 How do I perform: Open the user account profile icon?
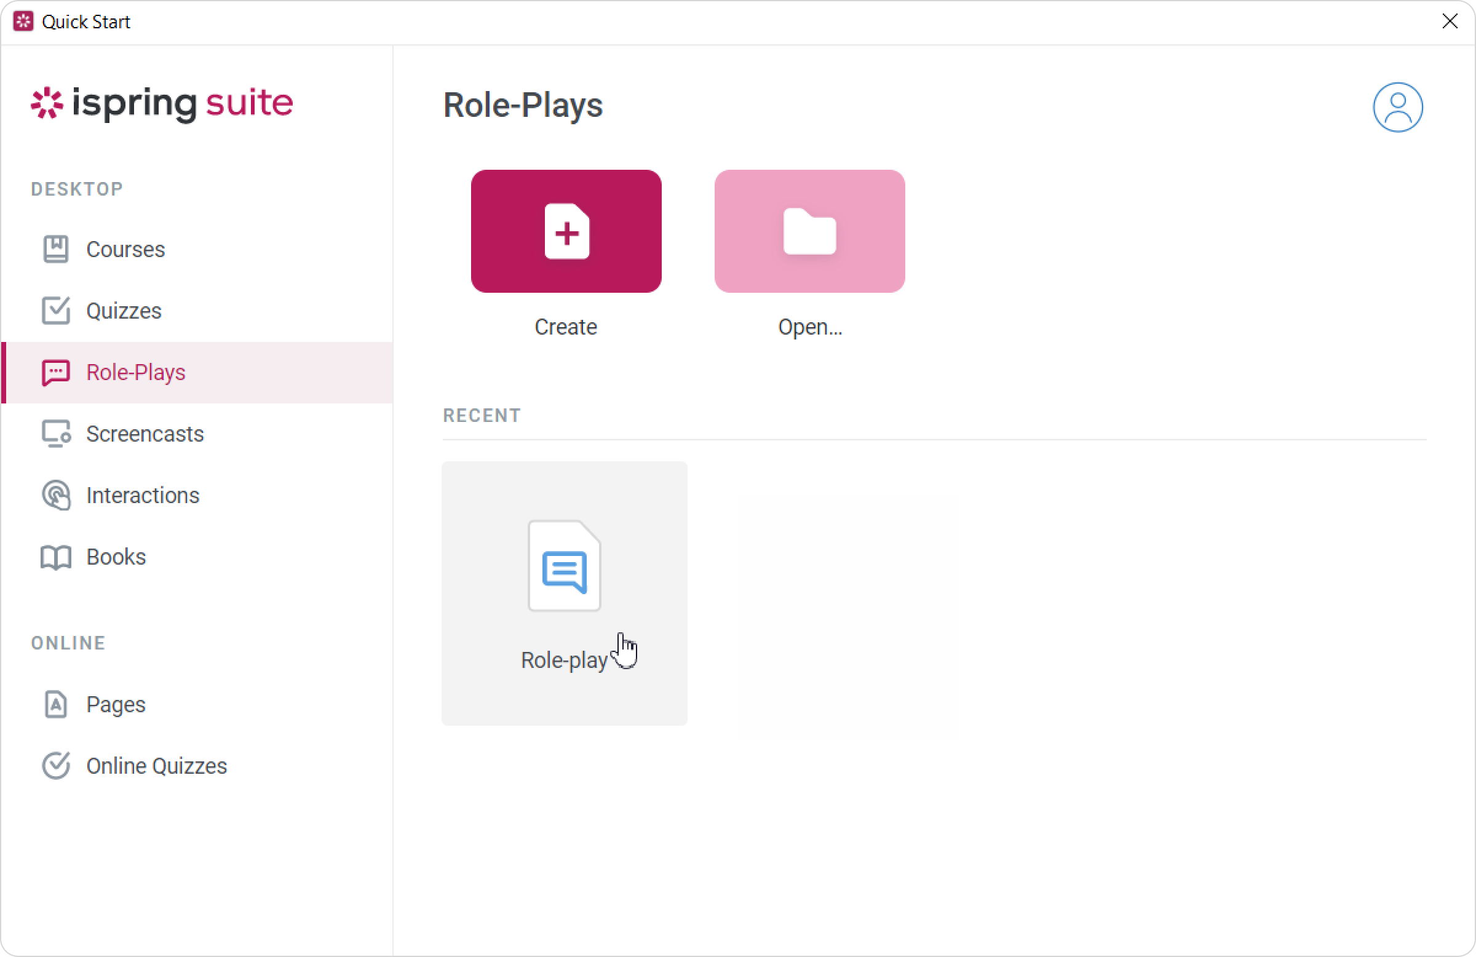click(x=1397, y=107)
